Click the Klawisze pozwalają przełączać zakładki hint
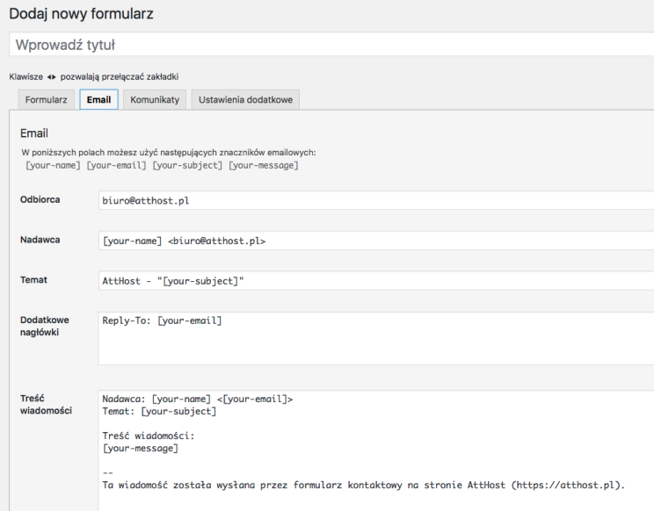Image resolution: width=654 pixels, height=511 pixels. [x=94, y=76]
